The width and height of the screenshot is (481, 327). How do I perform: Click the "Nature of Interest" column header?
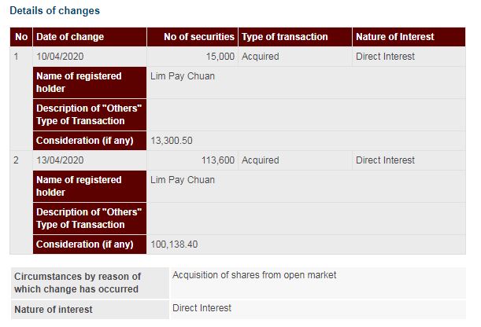[394, 37]
